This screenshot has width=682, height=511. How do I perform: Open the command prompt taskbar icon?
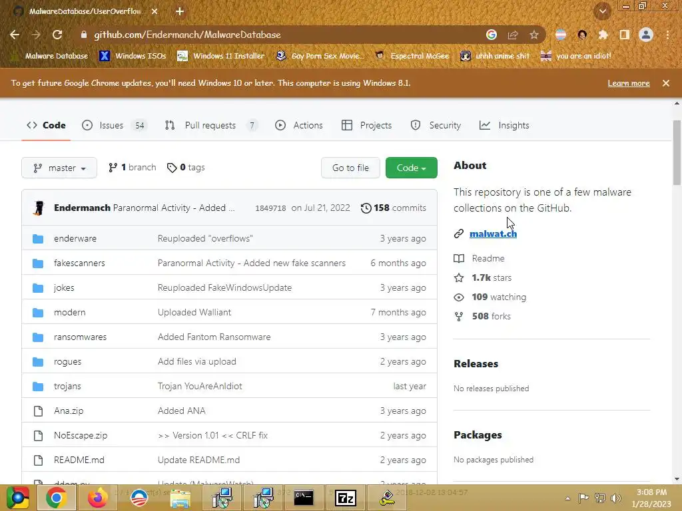point(304,498)
